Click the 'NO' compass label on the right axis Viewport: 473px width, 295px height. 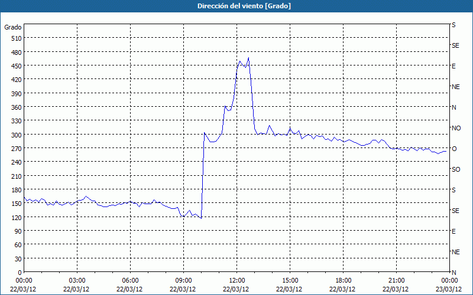coord(456,128)
